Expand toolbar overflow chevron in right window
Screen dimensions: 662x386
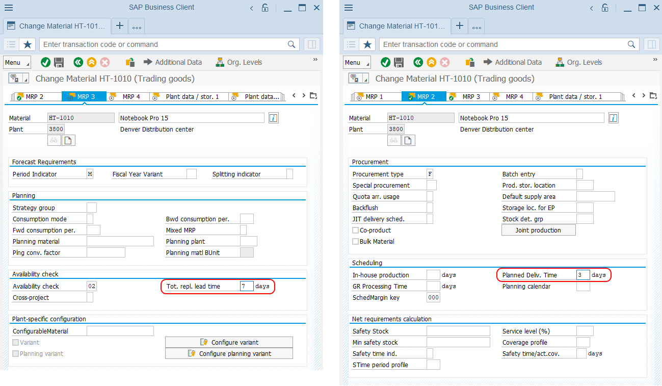(655, 60)
